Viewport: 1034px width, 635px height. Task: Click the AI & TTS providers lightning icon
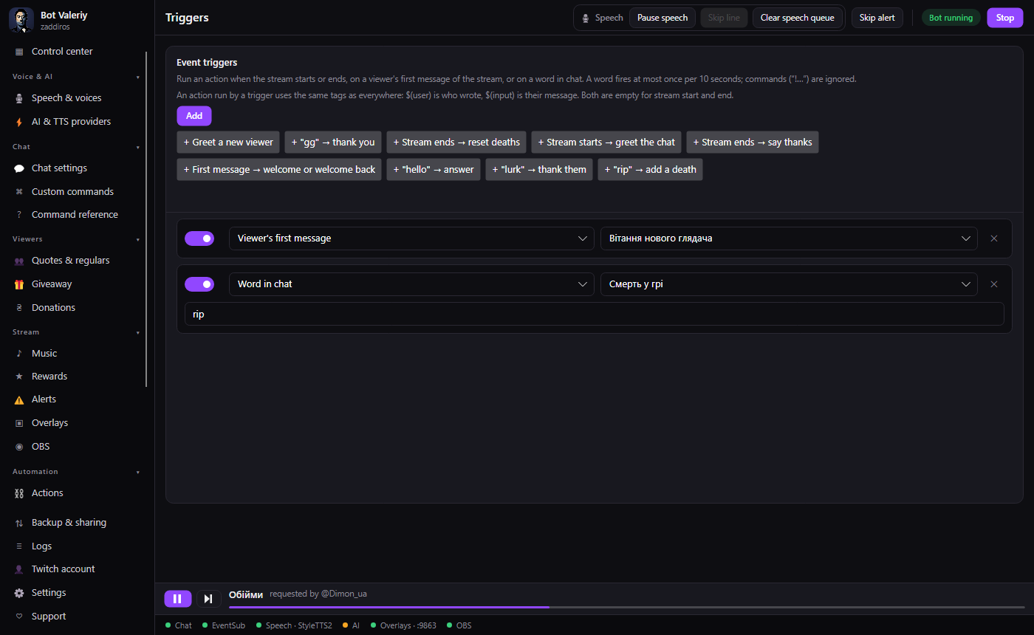[19, 122]
